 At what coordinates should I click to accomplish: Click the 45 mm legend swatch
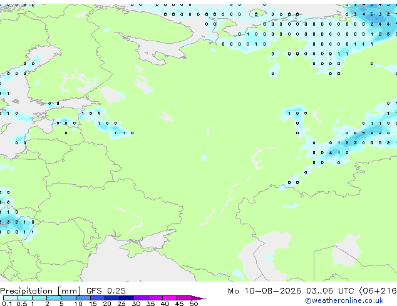184,298
